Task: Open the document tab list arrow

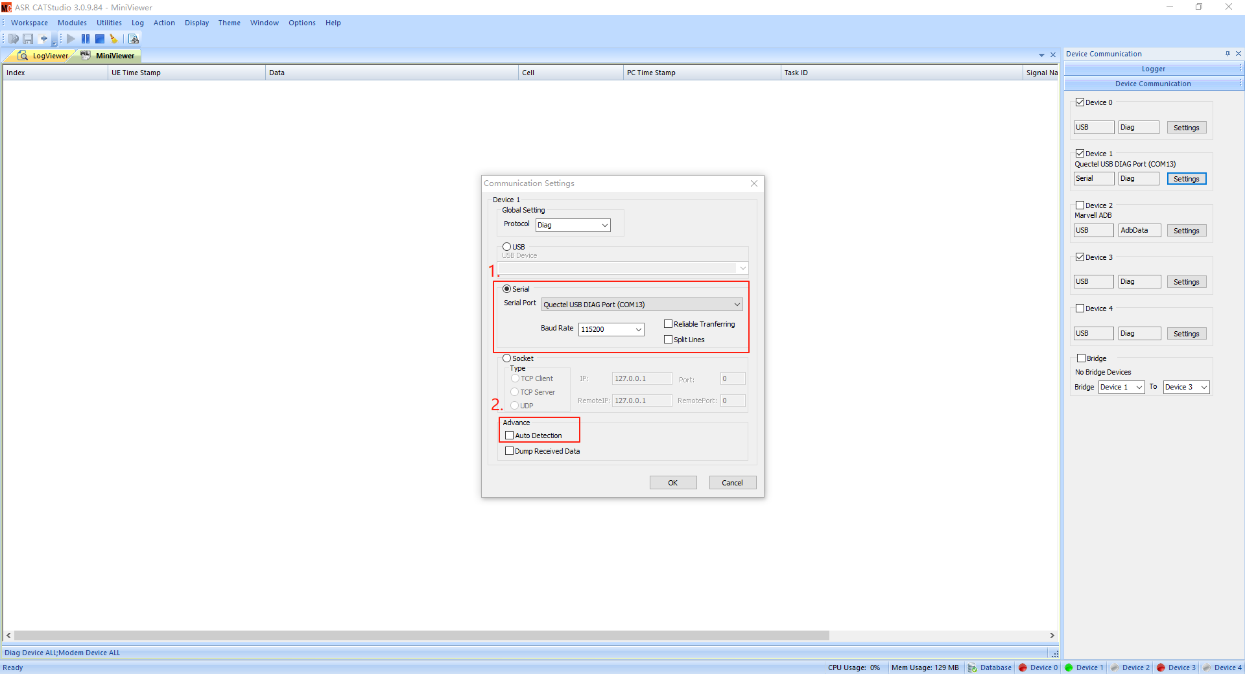Action: point(1041,55)
